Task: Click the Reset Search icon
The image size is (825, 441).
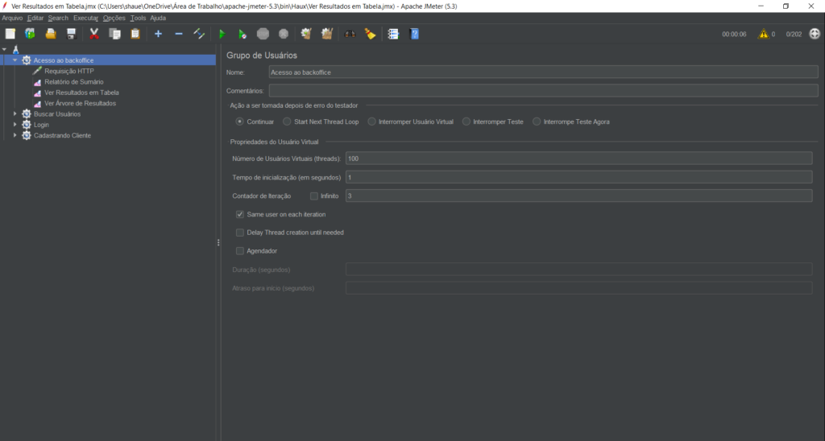Action: point(371,34)
